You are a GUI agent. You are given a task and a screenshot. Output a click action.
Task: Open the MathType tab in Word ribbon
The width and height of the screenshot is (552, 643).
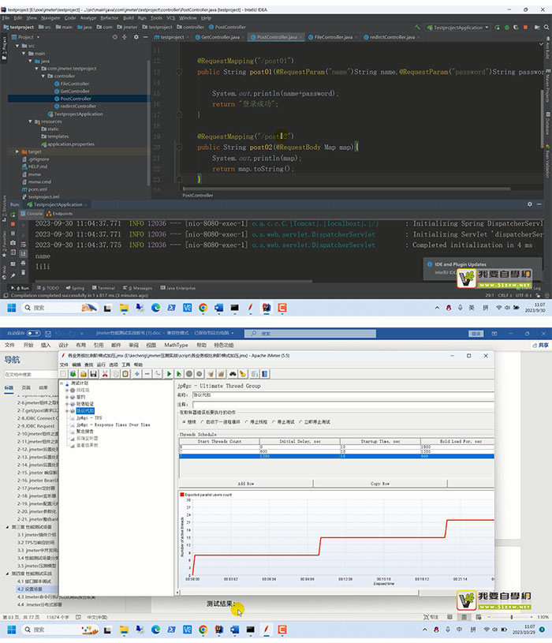coord(176,345)
